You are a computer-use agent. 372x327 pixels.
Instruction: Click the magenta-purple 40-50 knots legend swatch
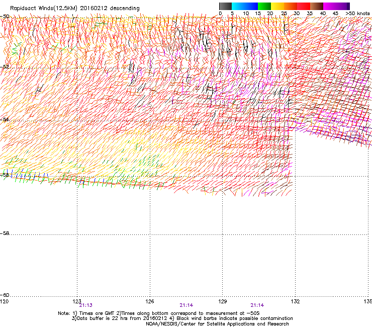336,6
